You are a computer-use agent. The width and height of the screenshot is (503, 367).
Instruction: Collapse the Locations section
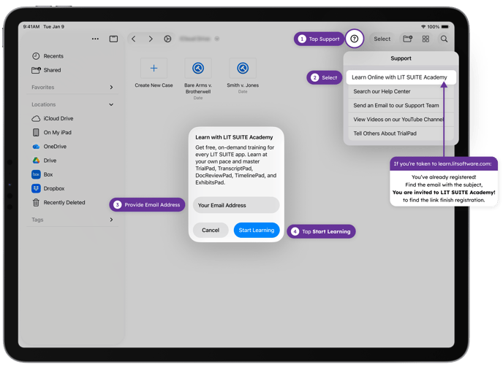pyautogui.click(x=111, y=104)
